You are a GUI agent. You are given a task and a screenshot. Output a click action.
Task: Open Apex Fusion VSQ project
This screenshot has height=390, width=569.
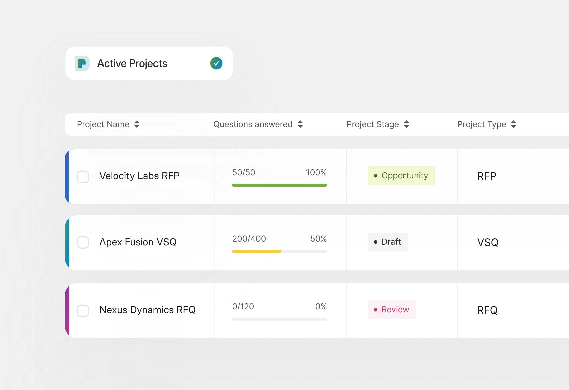coord(138,242)
